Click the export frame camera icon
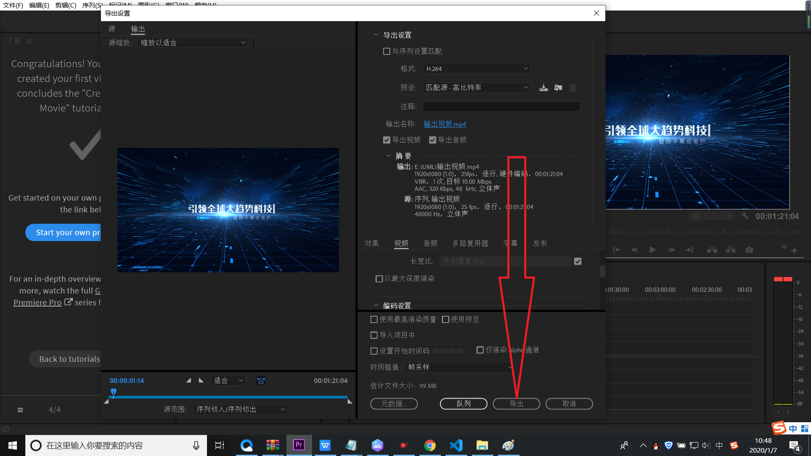Screen dimensions: 811x456 pos(749,250)
